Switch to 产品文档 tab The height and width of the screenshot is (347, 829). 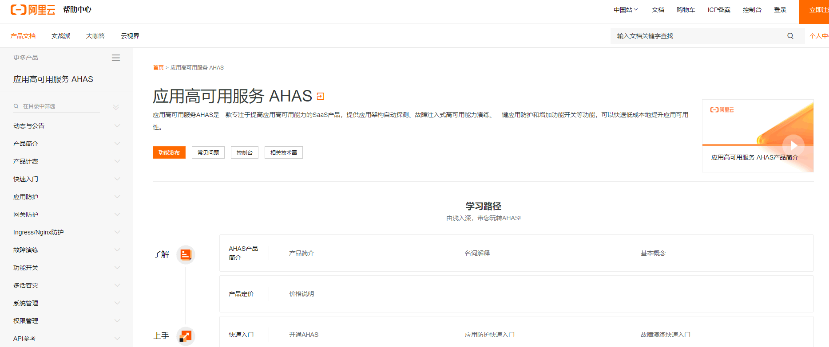point(23,36)
